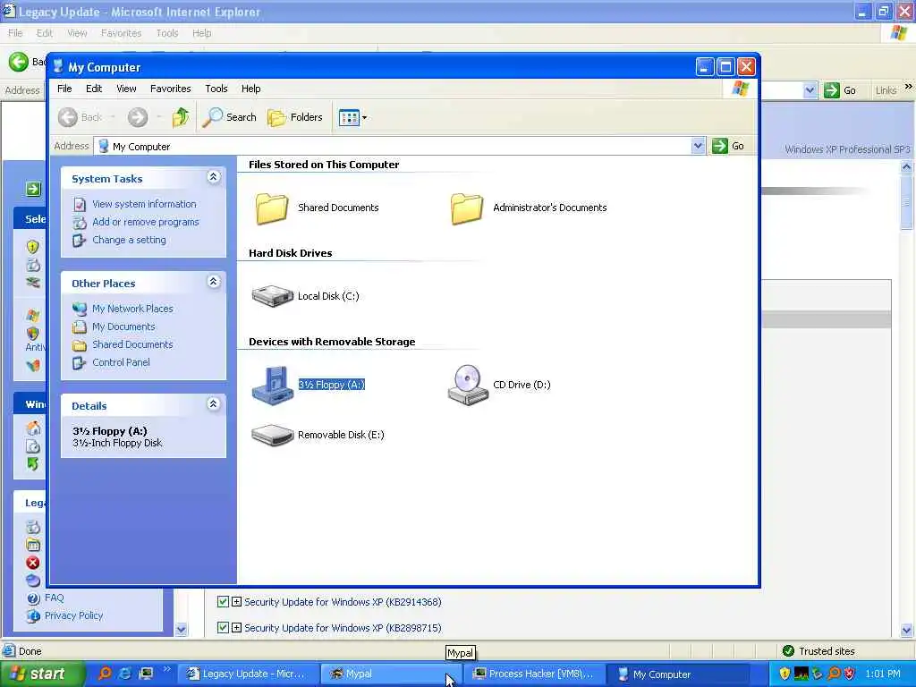Select the Removable Disk (E:) icon

272,436
